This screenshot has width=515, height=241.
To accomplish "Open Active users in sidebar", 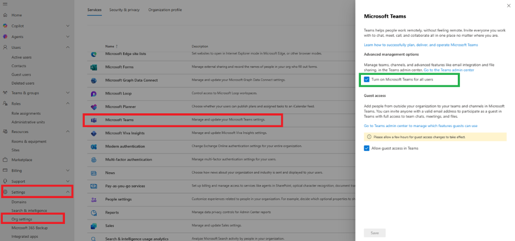I will 21,57.
